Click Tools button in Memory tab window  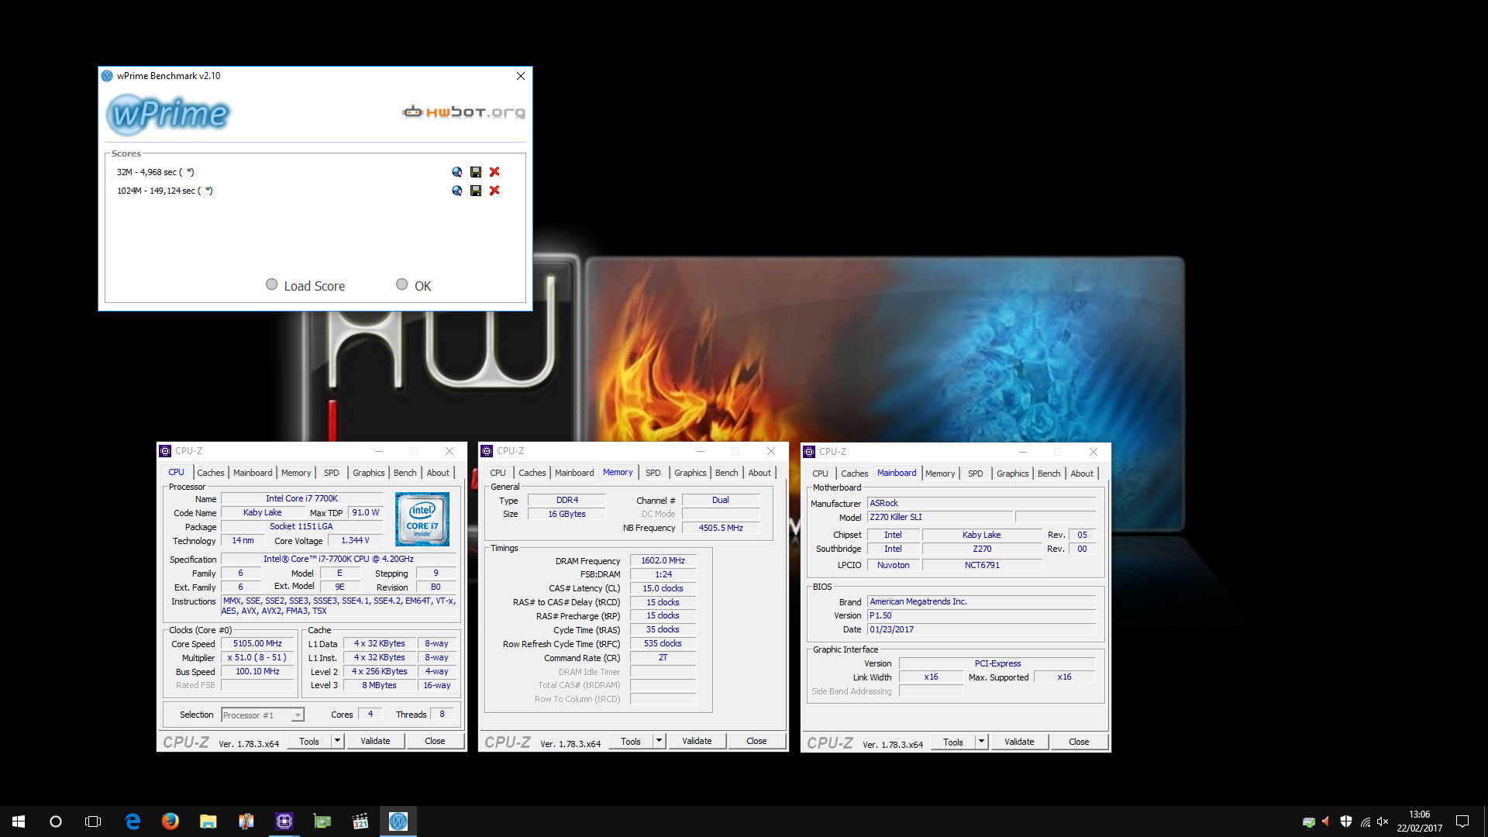[631, 741]
